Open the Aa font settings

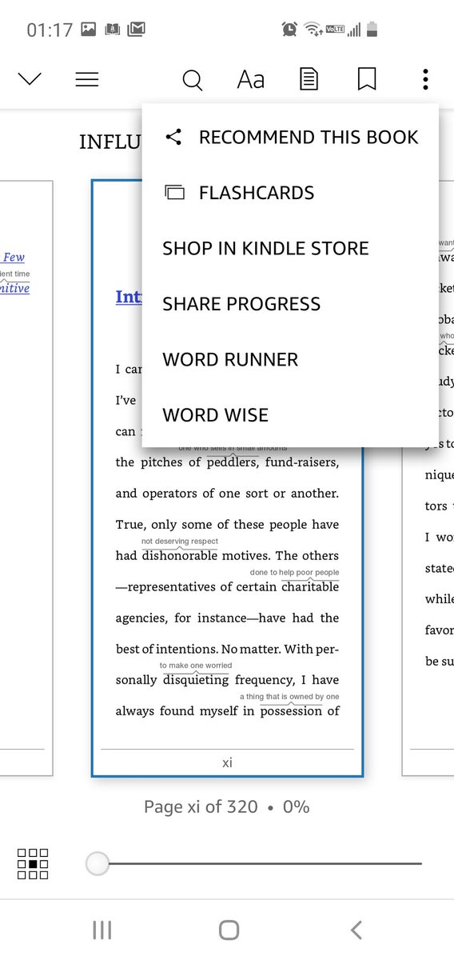tap(251, 80)
